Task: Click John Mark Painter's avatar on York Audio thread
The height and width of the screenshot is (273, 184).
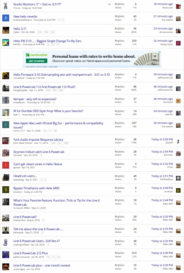Action: (x=6, y=141)
